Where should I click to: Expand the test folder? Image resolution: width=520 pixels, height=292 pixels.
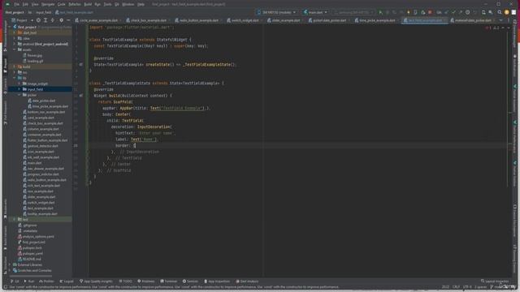15,220
